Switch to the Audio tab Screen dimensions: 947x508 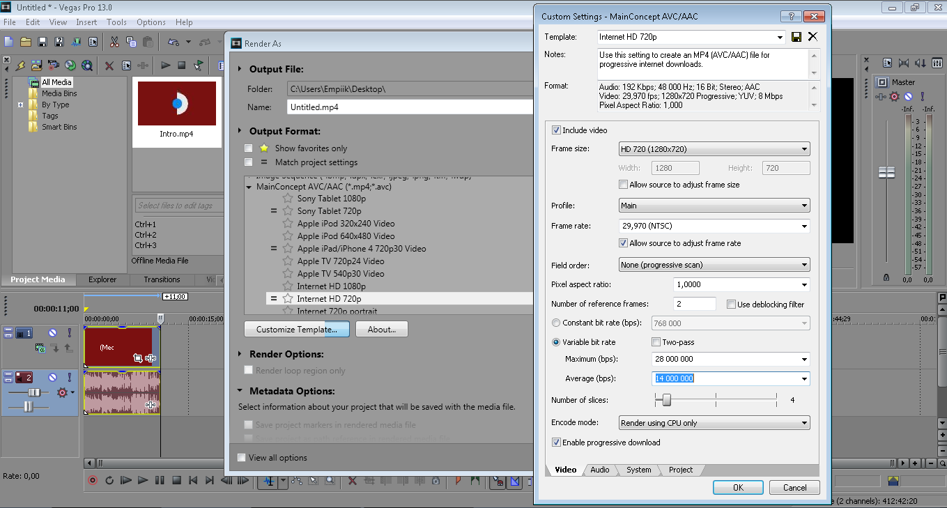point(600,470)
